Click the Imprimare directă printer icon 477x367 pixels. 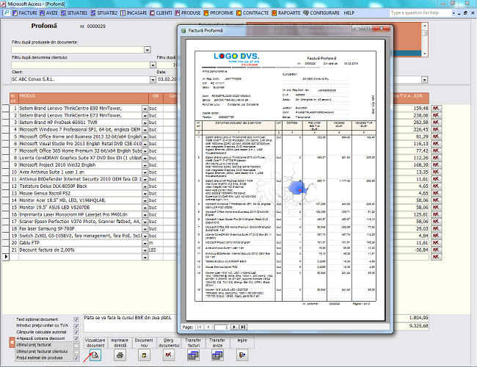(x=120, y=355)
